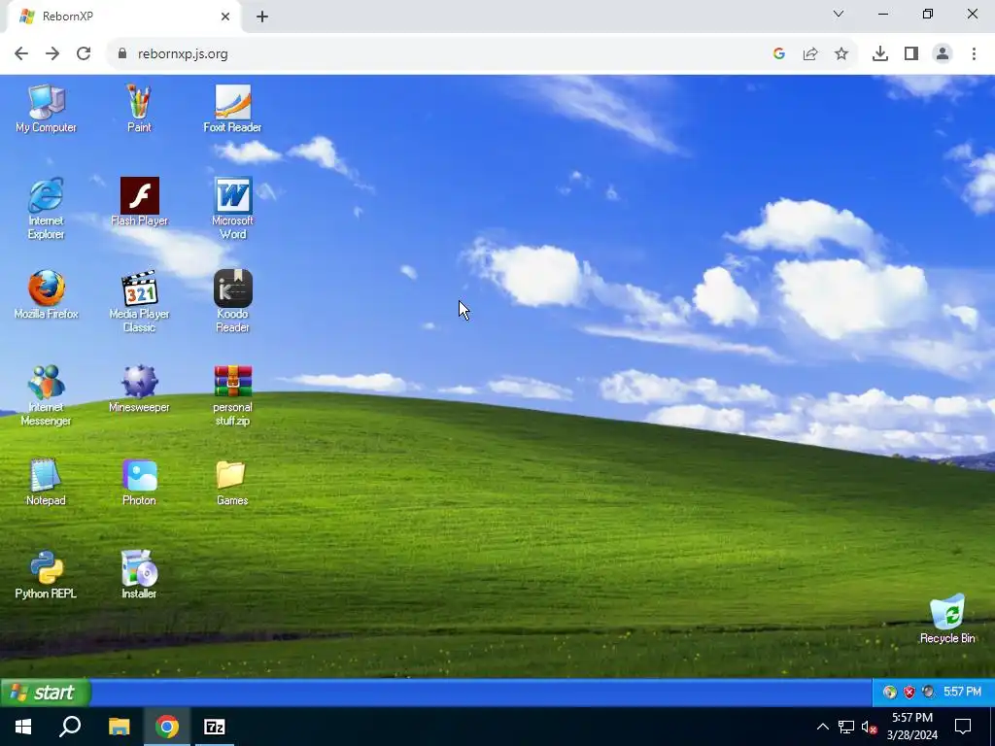Open the Games folder
The image size is (995, 746).
tap(232, 482)
